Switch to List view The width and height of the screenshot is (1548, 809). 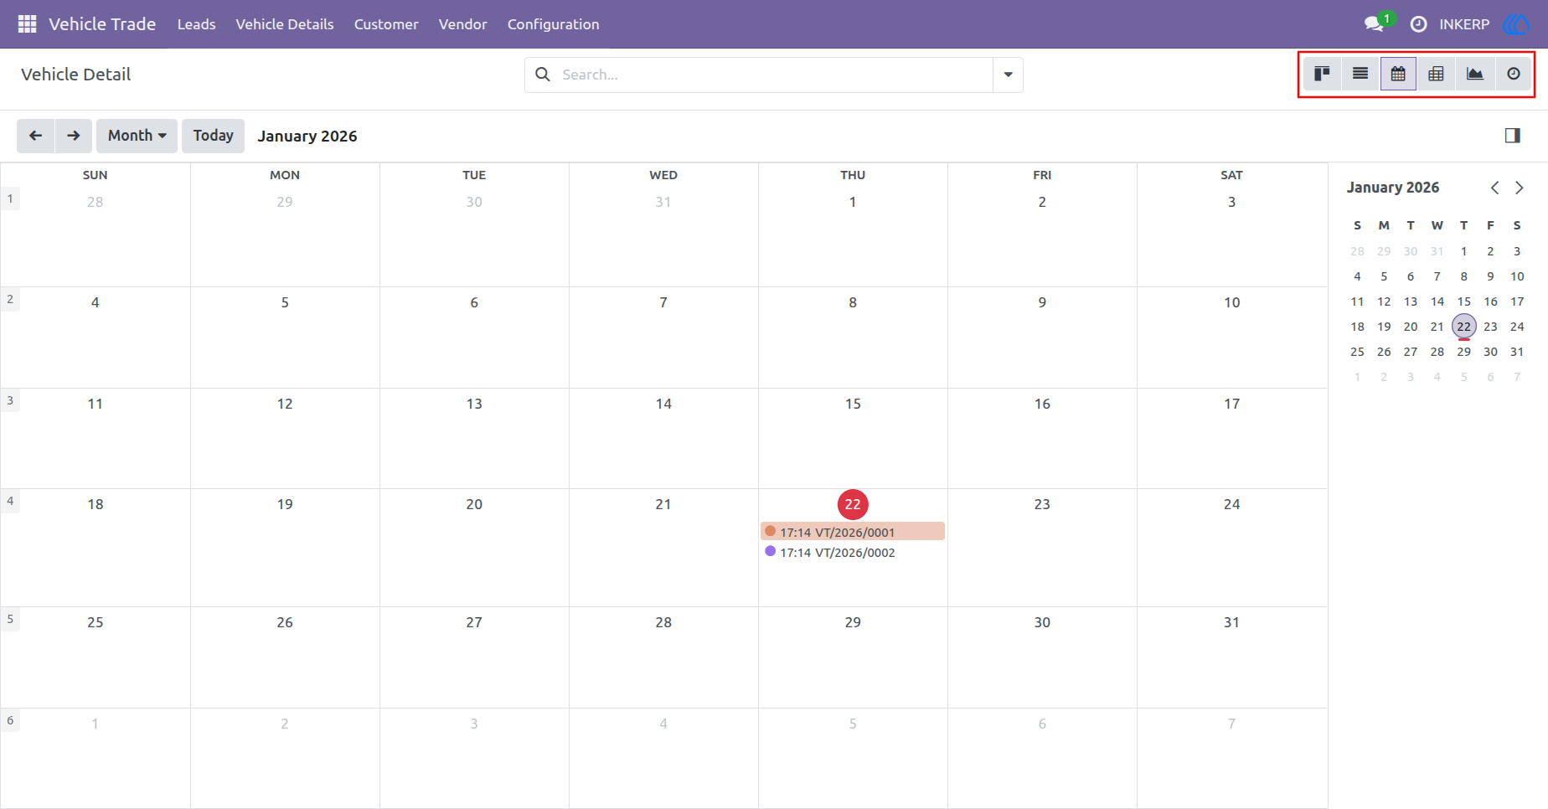(1360, 74)
